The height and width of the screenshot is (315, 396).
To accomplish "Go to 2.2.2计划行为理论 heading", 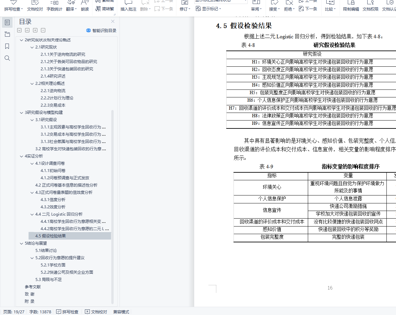I will pos(57,98).
